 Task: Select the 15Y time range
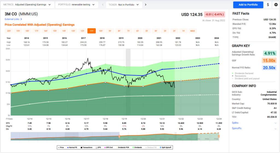55,31
